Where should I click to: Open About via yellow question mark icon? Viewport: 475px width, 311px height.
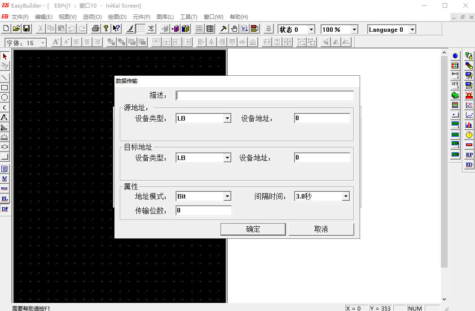tap(106, 29)
